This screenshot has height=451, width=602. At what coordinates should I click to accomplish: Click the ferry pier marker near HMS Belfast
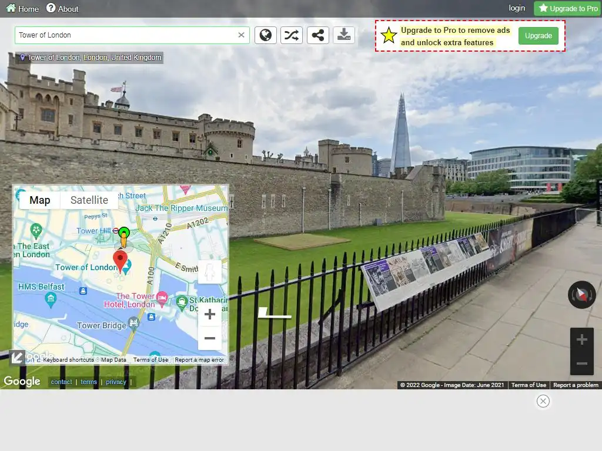[83, 291]
